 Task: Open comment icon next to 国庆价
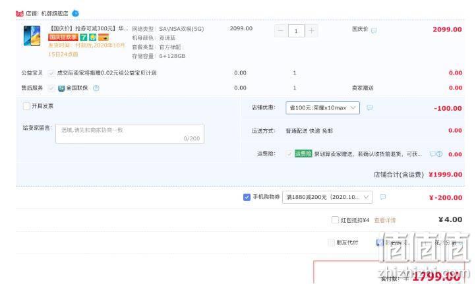tap(374, 30)
